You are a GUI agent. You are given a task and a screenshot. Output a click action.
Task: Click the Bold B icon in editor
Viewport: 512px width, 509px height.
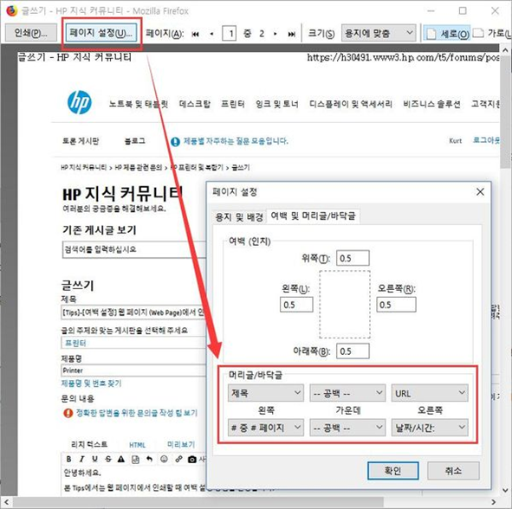(x=68, y=459)
